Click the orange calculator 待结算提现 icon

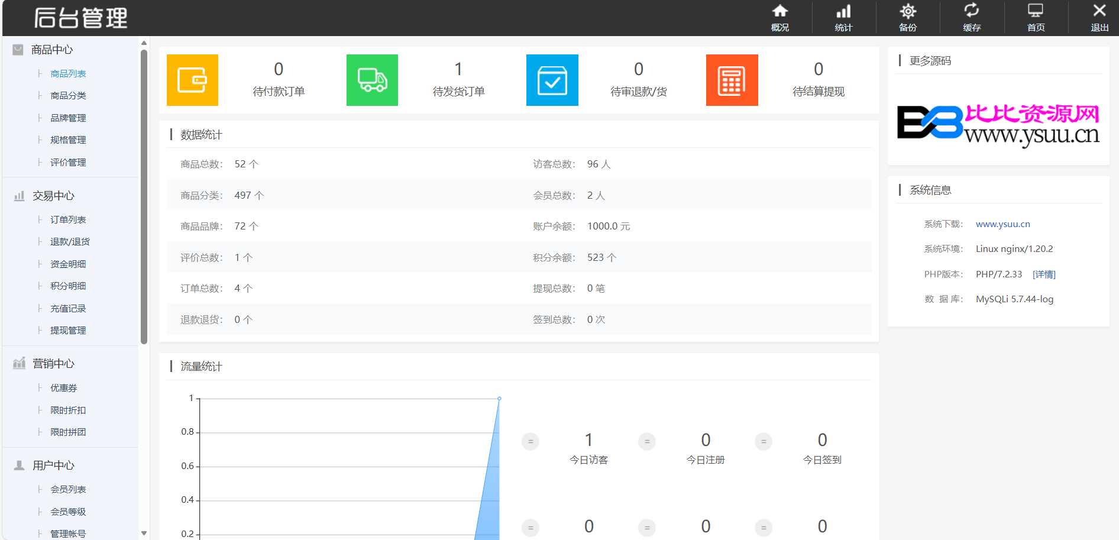point(732,80)
